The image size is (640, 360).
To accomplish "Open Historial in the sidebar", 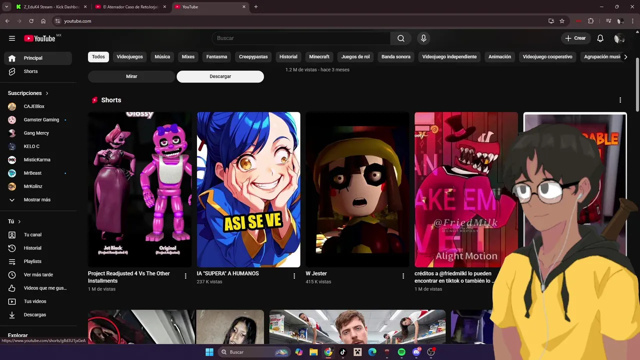I will pyautogui.click(x=38, y=248).
